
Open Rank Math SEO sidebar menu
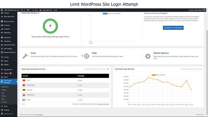[9, 17]
